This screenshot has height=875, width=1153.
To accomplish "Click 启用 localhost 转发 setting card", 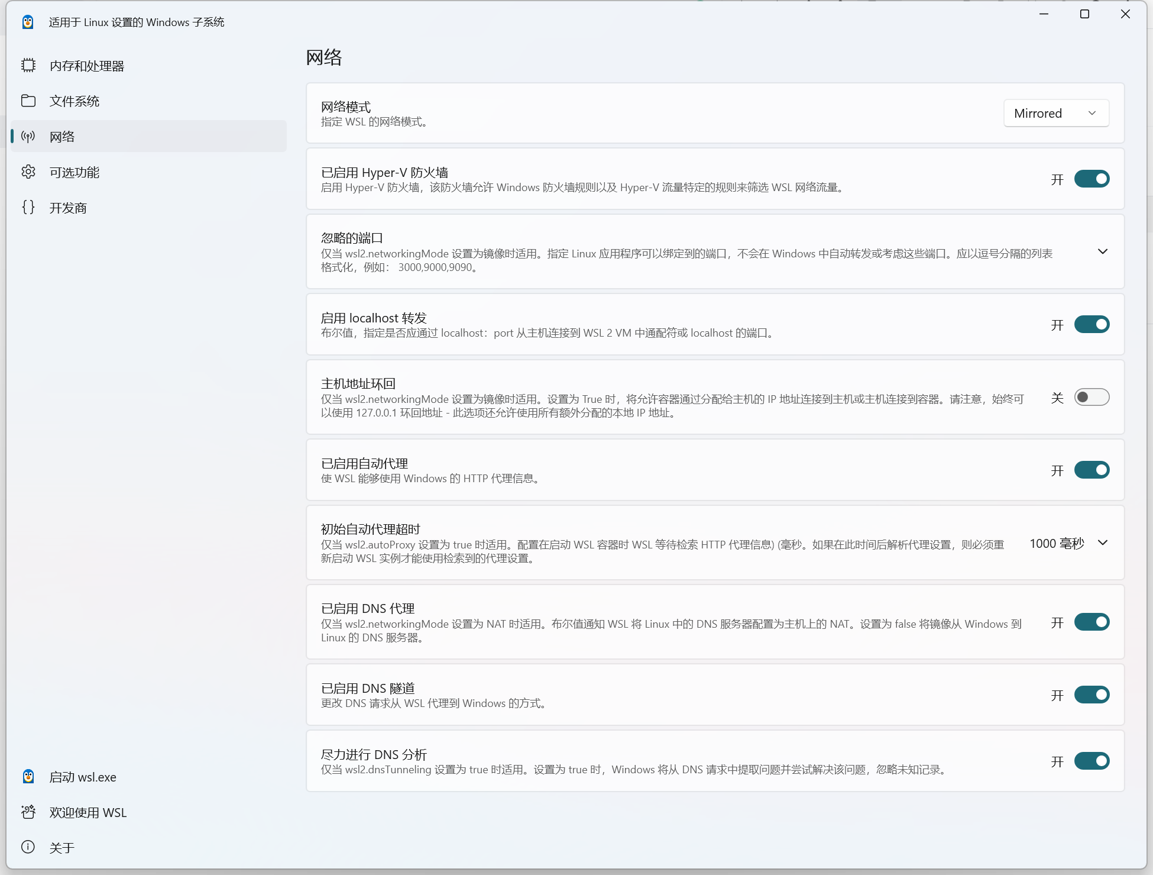I will [650, 324].
